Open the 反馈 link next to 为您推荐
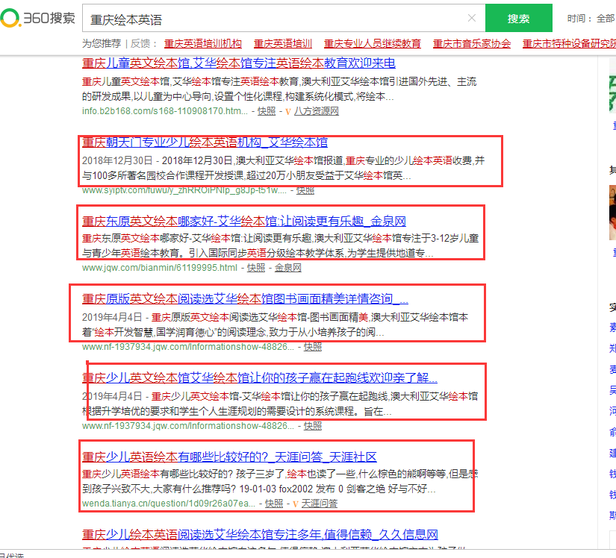The height and width of the screenshot is (558, 616). (x=140, y=43)
